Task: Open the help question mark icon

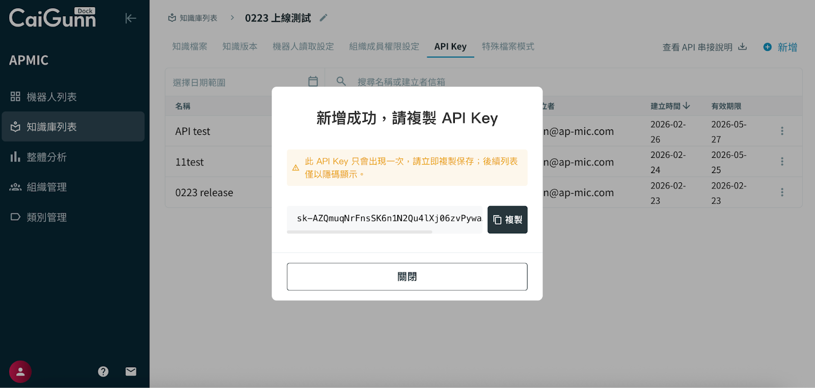Action: (x=103, y=372)
